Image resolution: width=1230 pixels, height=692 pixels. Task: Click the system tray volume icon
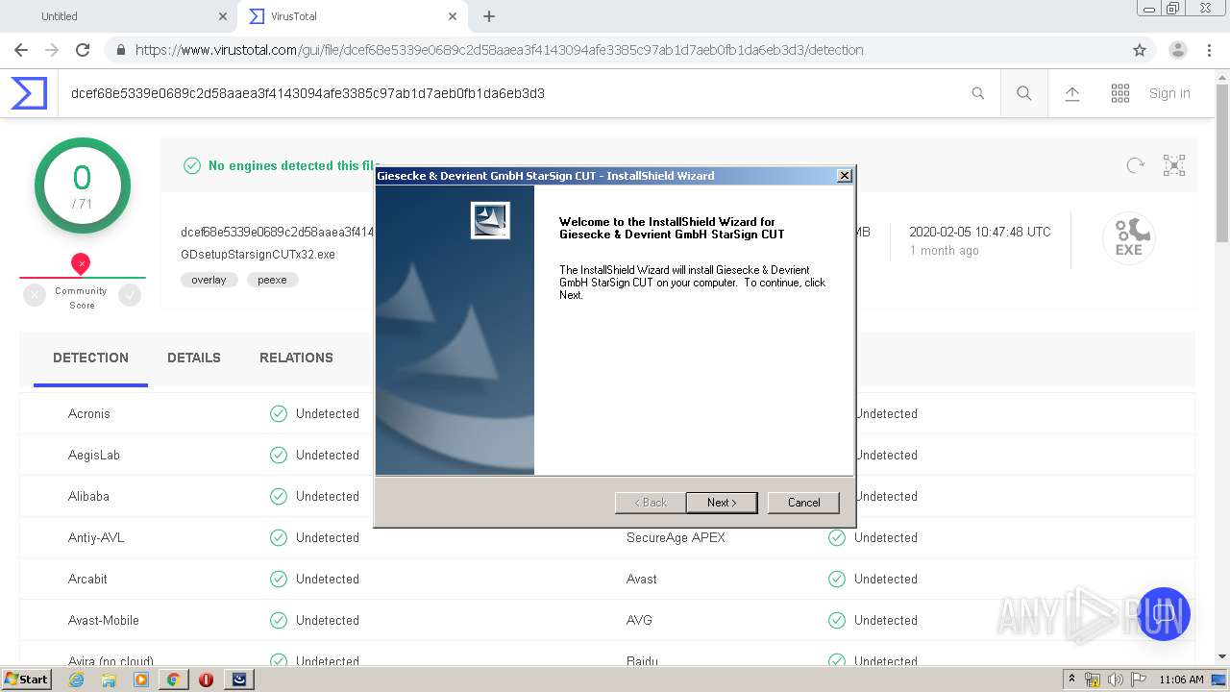point(1115,680)
